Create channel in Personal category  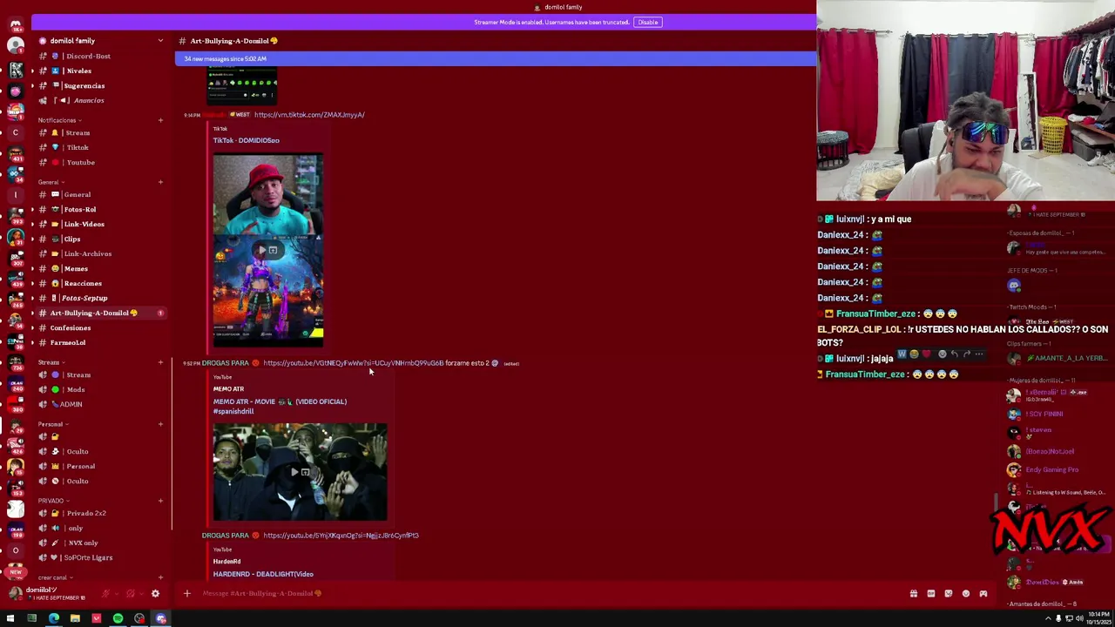(x=160, y=424)
